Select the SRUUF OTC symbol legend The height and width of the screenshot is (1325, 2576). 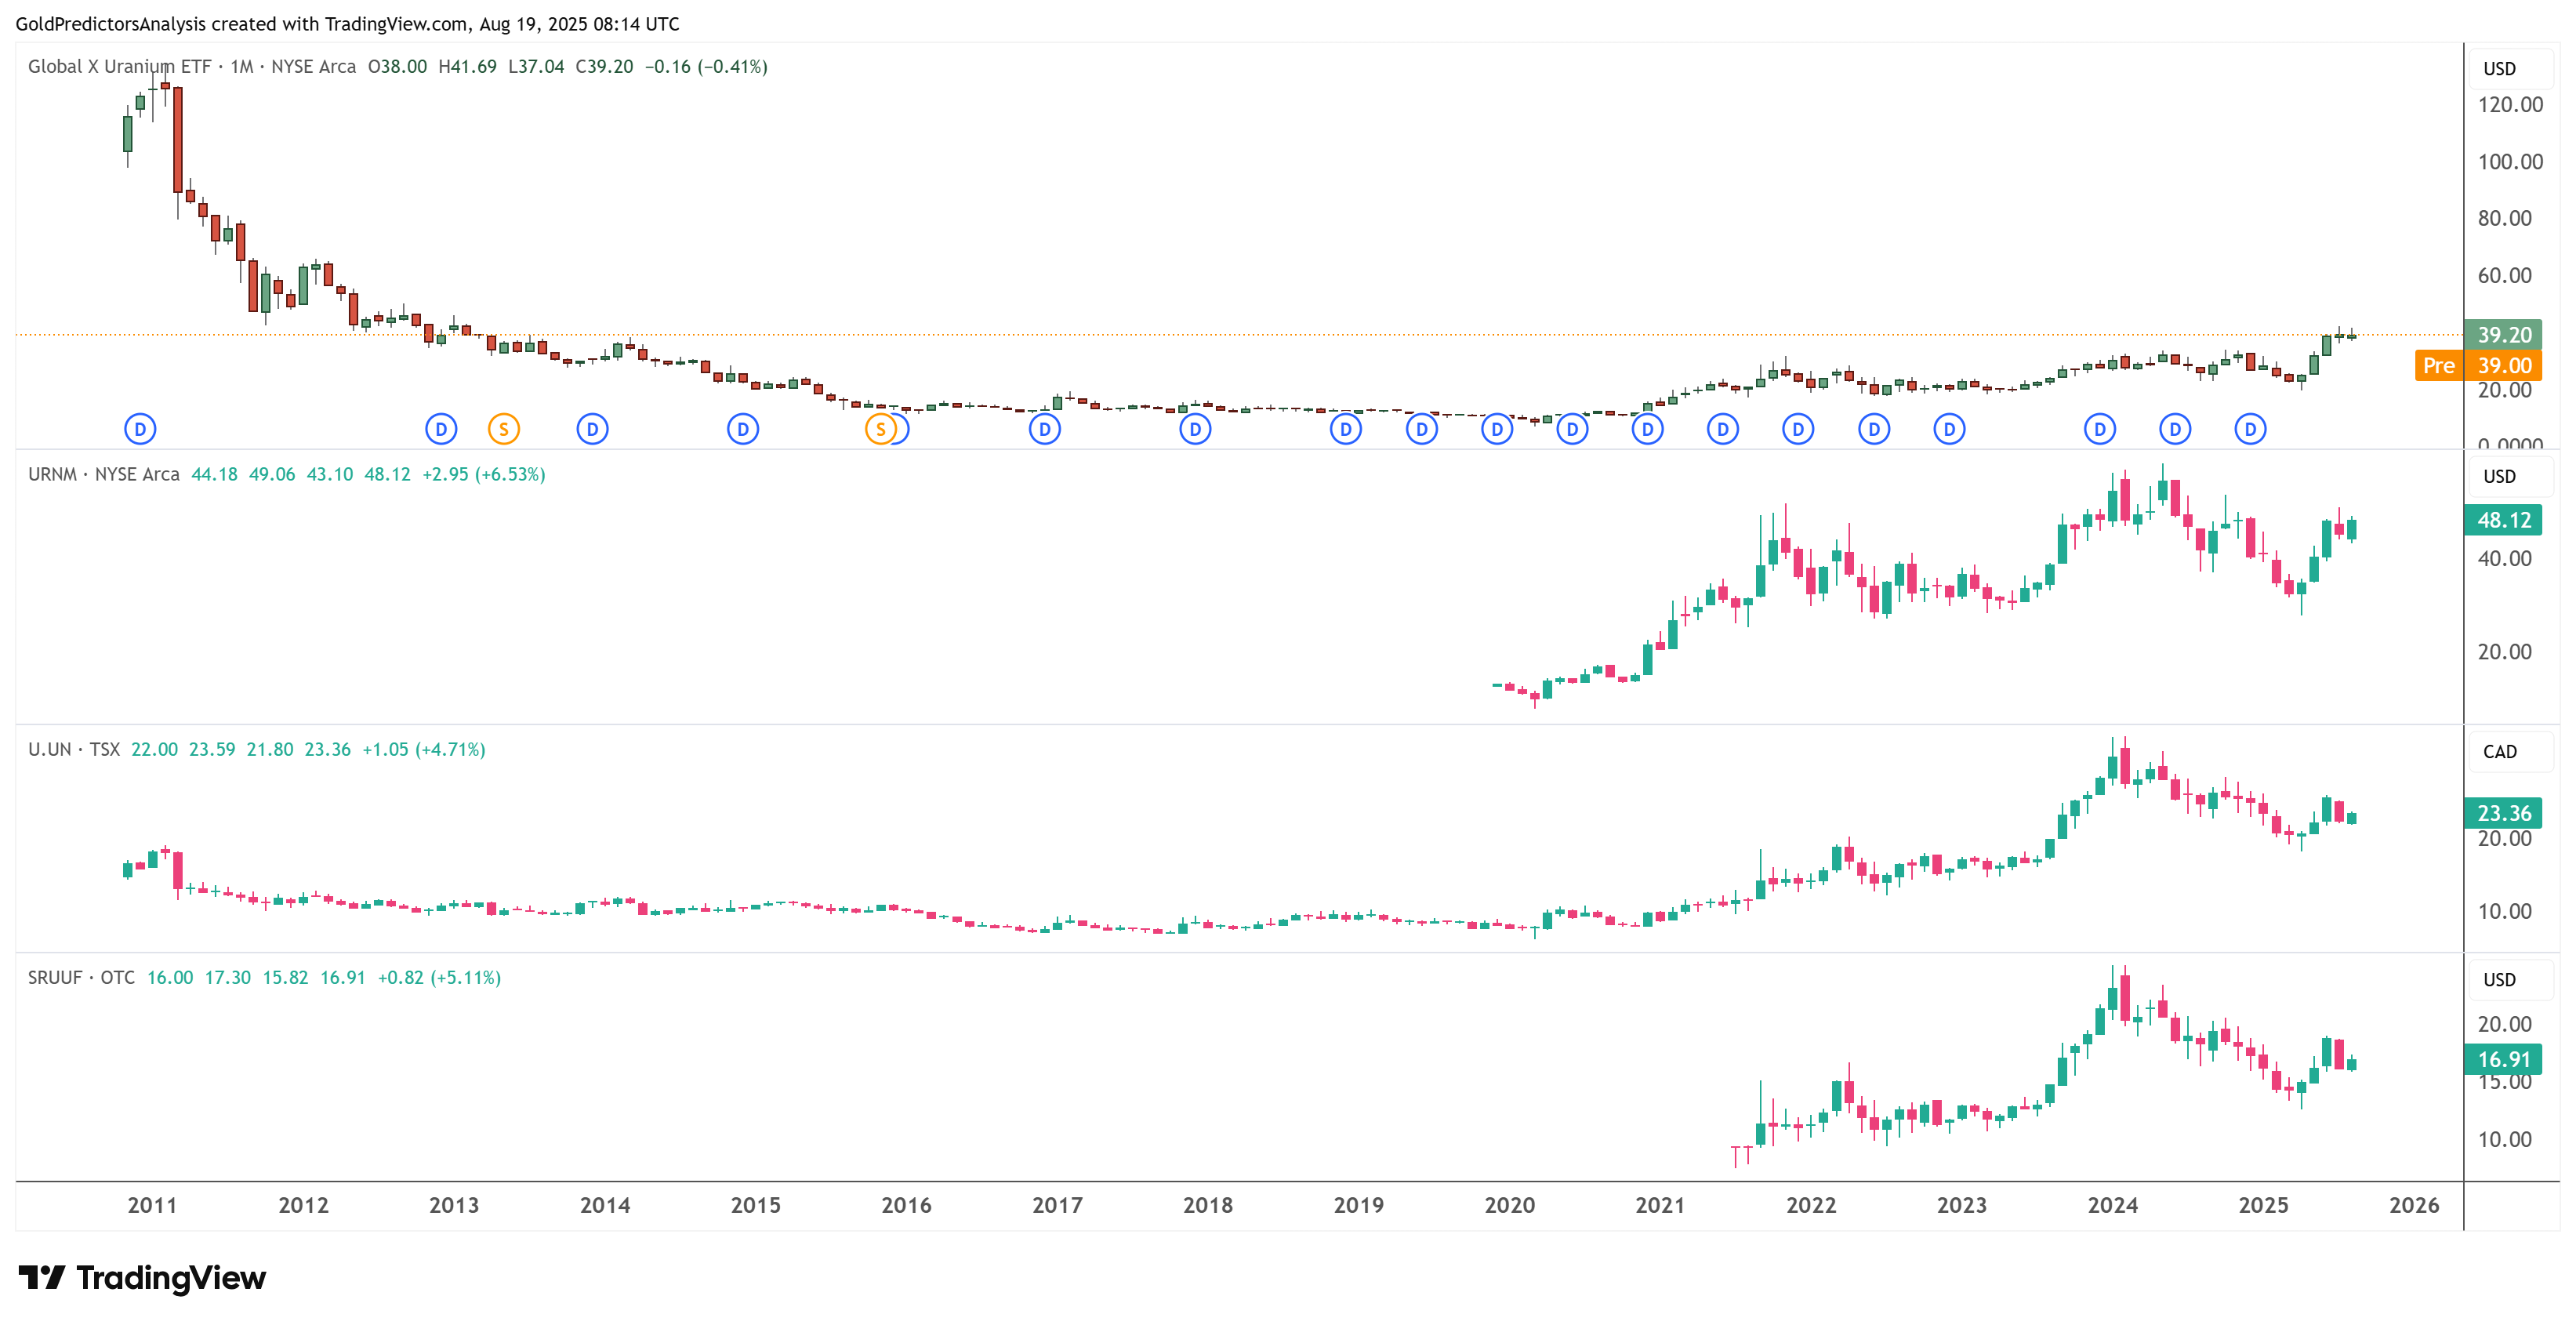81,977
